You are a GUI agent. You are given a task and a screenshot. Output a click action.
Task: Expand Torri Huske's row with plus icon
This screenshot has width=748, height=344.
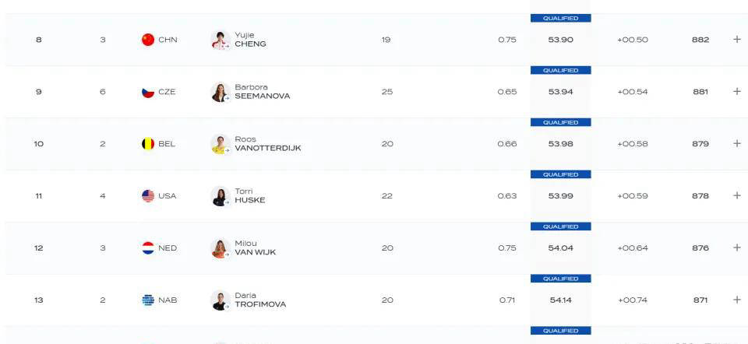click(x=736, y=195)
